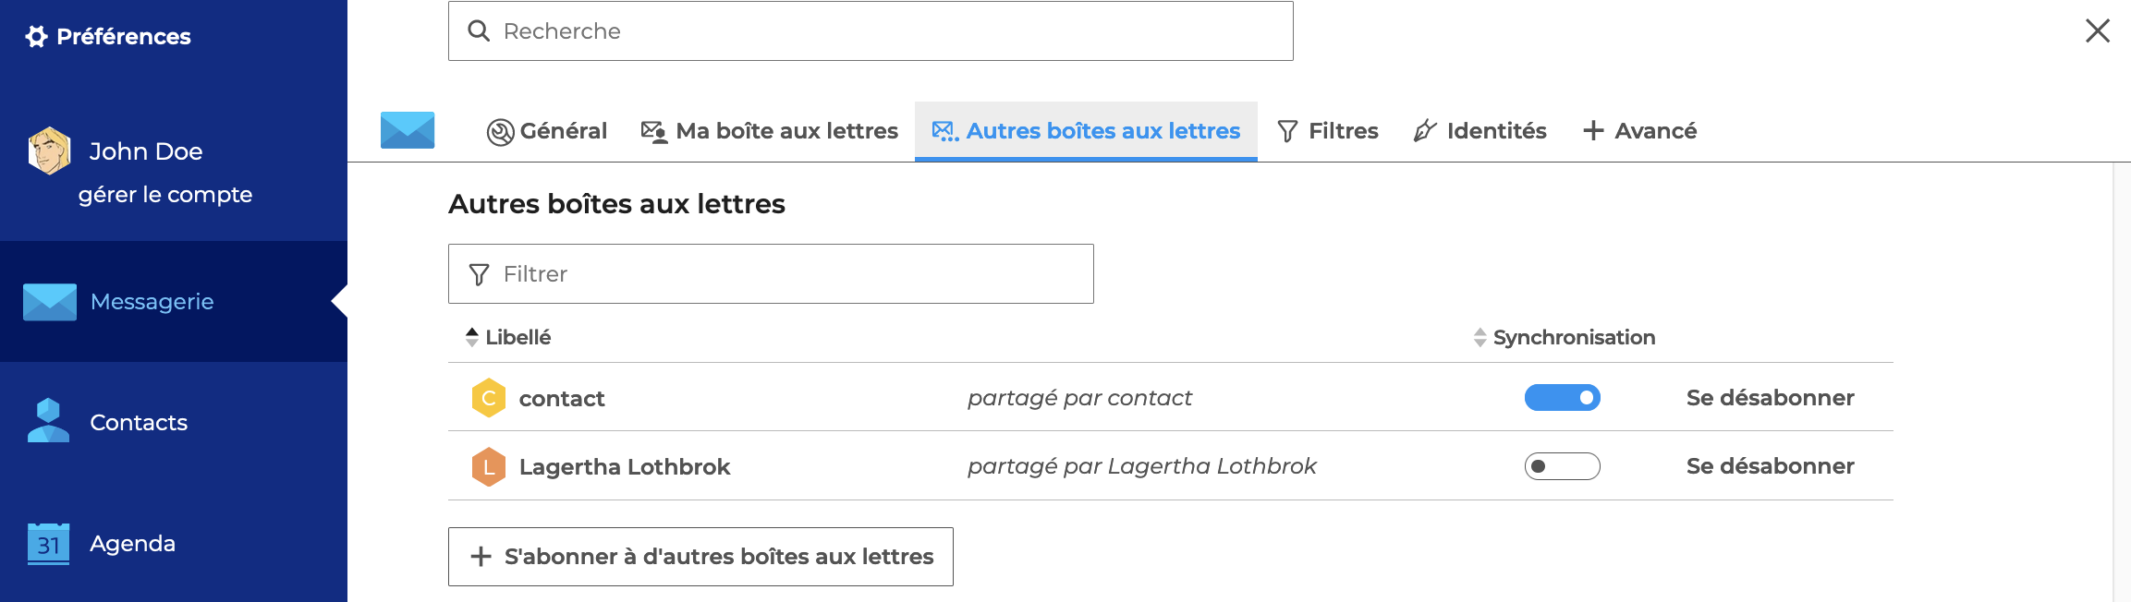Expand the Avancé settings tab
2131x602 pixels.
tap(1639, 131)
